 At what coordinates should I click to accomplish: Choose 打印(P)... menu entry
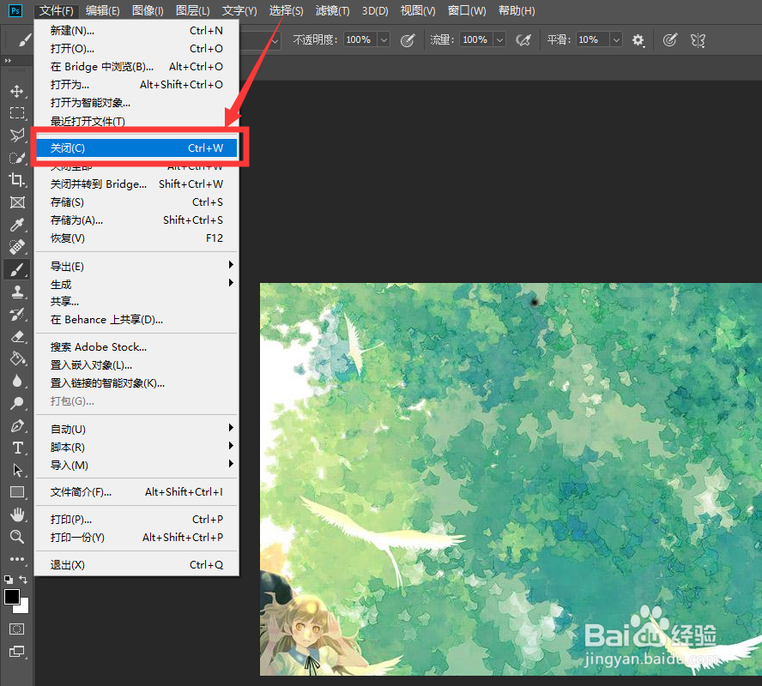click(x=136, y=520)
